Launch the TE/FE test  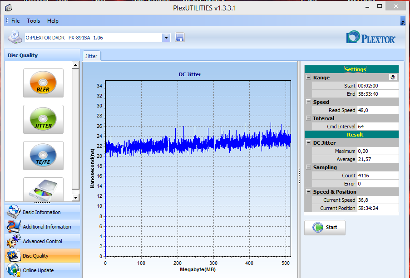[43, 156]
